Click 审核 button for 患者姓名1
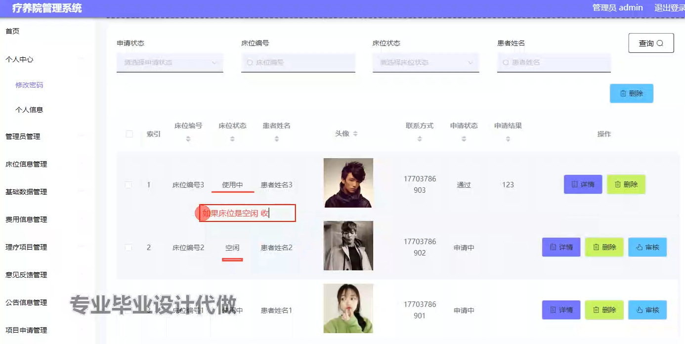Viewport: 685px width, 344px height. point(647,310)
